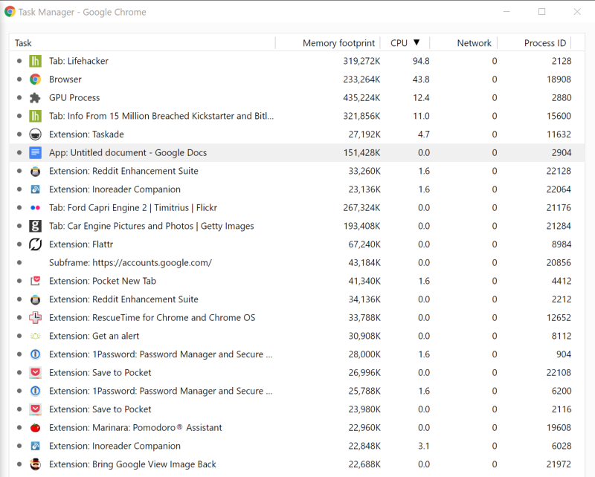
Task: Maximize the Task Manager window
Action: (541, 12)
